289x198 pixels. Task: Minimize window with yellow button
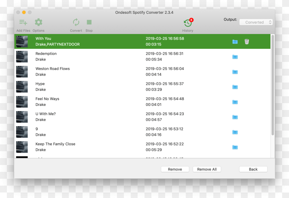24,12
